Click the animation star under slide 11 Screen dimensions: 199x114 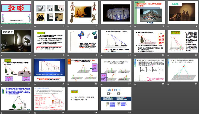(x=135, y=55)
